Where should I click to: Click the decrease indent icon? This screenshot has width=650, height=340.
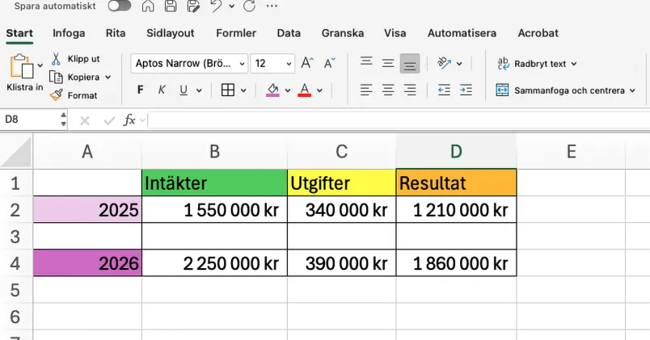click(x=444, y=90)
